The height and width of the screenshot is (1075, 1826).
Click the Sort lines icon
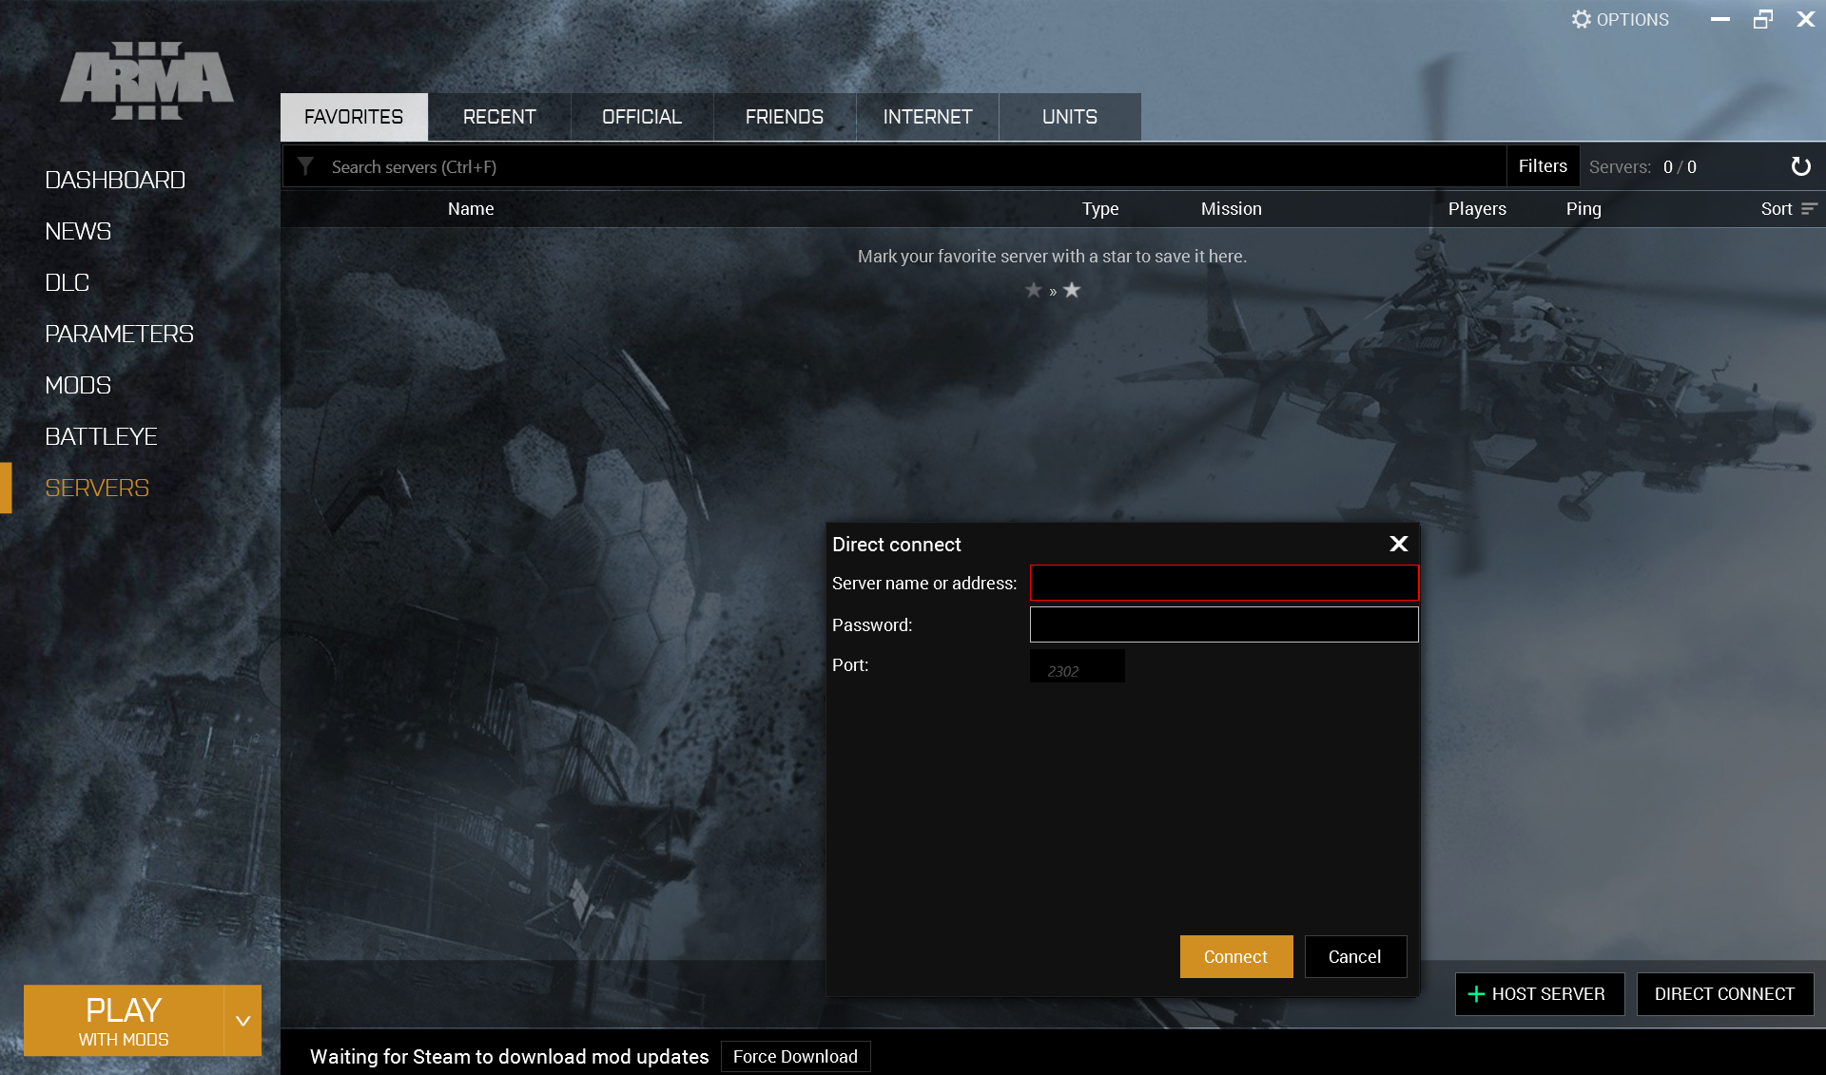1809,208
